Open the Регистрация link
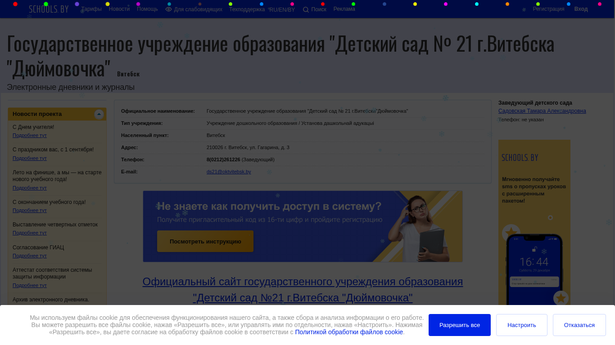The height and width of the screenshot is (345, 615). coord(548,9)
